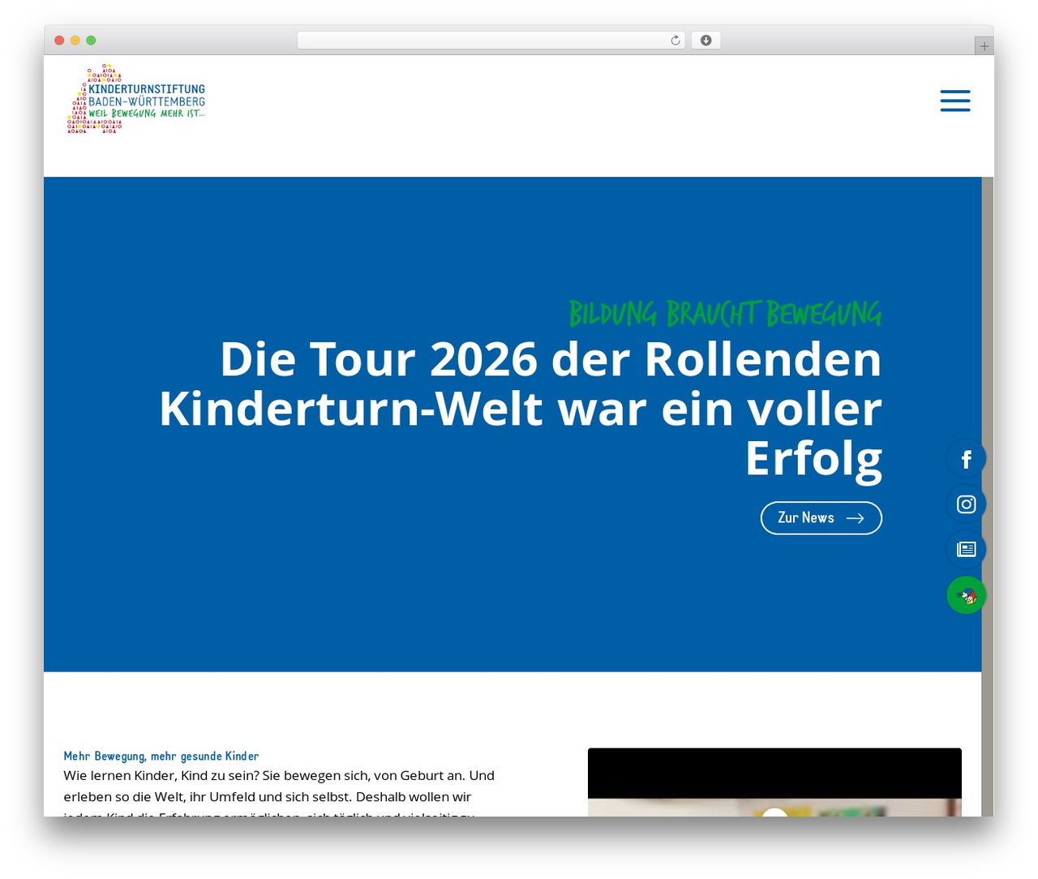The image size is (1038, 879).
Task: Open the browser downloads button
Action: tap(706, 41)
